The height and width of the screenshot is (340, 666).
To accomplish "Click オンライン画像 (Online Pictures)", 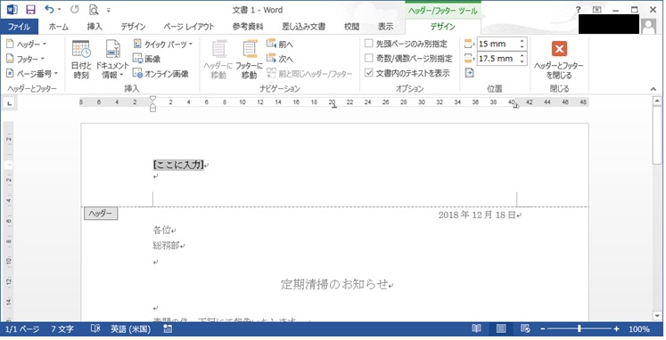I will (x=160, y=74).
